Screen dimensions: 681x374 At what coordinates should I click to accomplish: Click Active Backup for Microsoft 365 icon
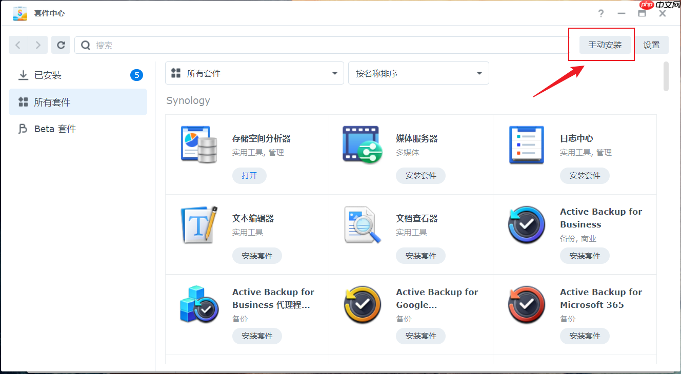(x=527, y=304)
